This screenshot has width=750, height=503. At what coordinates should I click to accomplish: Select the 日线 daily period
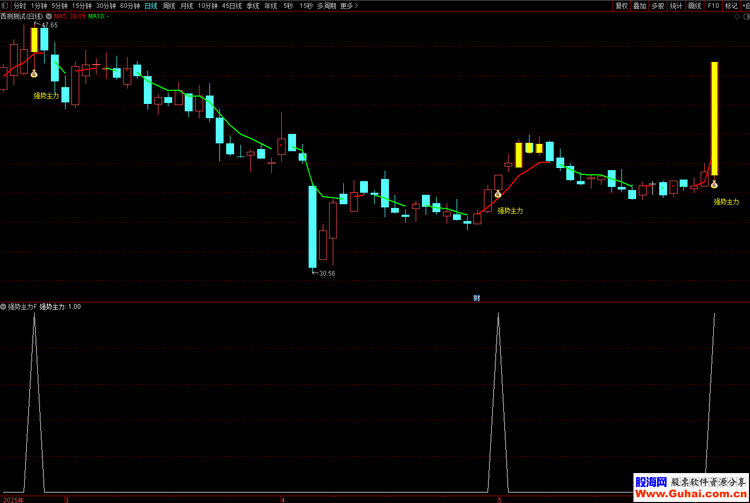[x=151, y=6]
